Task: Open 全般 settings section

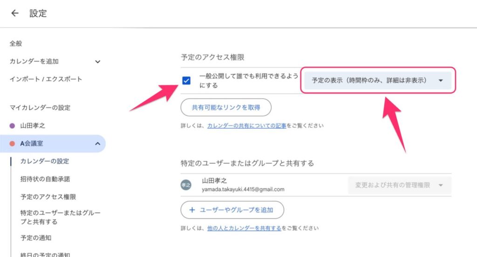Action: tap(16, 43)
